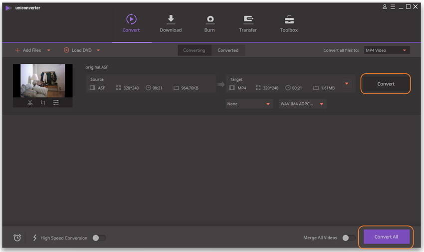The width and height of the screenshot is (424, 252).
Task: Open the Toolbox section
Action: coord(289,24)
